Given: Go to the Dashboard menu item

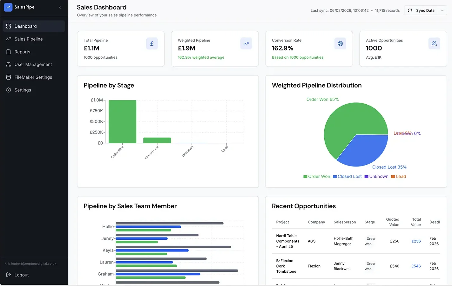Looking at the screenshot, I should [x=34, y=26].
